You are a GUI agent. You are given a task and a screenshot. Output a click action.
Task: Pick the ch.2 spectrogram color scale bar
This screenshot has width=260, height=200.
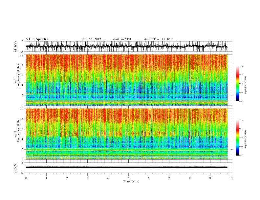237,138
